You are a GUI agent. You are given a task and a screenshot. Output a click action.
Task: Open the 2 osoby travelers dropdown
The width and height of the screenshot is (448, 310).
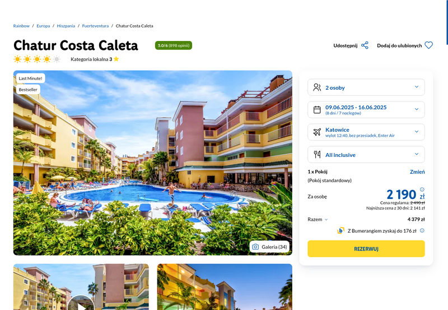coord(366,87)
